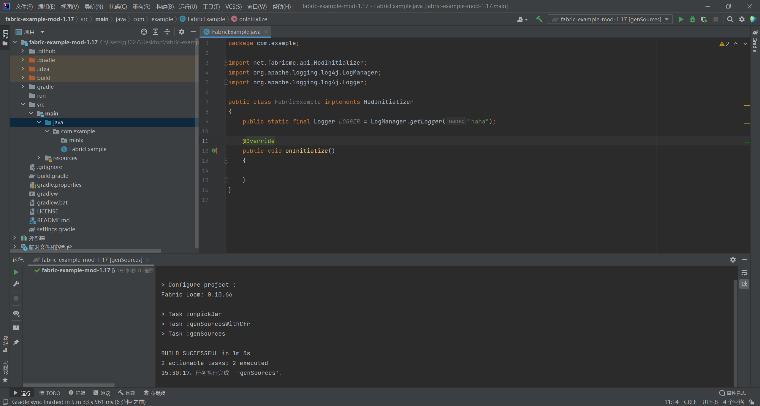Toggle the eye show-options icon in run panel
Image resolution: width=760 pixels, height=406 pixels.
point(16,313)
